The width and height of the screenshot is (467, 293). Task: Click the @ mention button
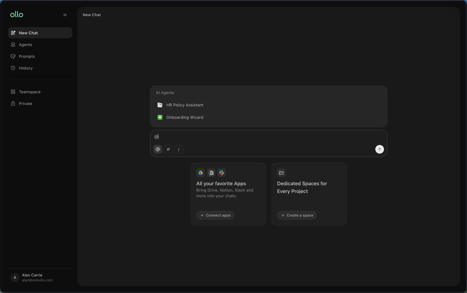click(158, 149)
